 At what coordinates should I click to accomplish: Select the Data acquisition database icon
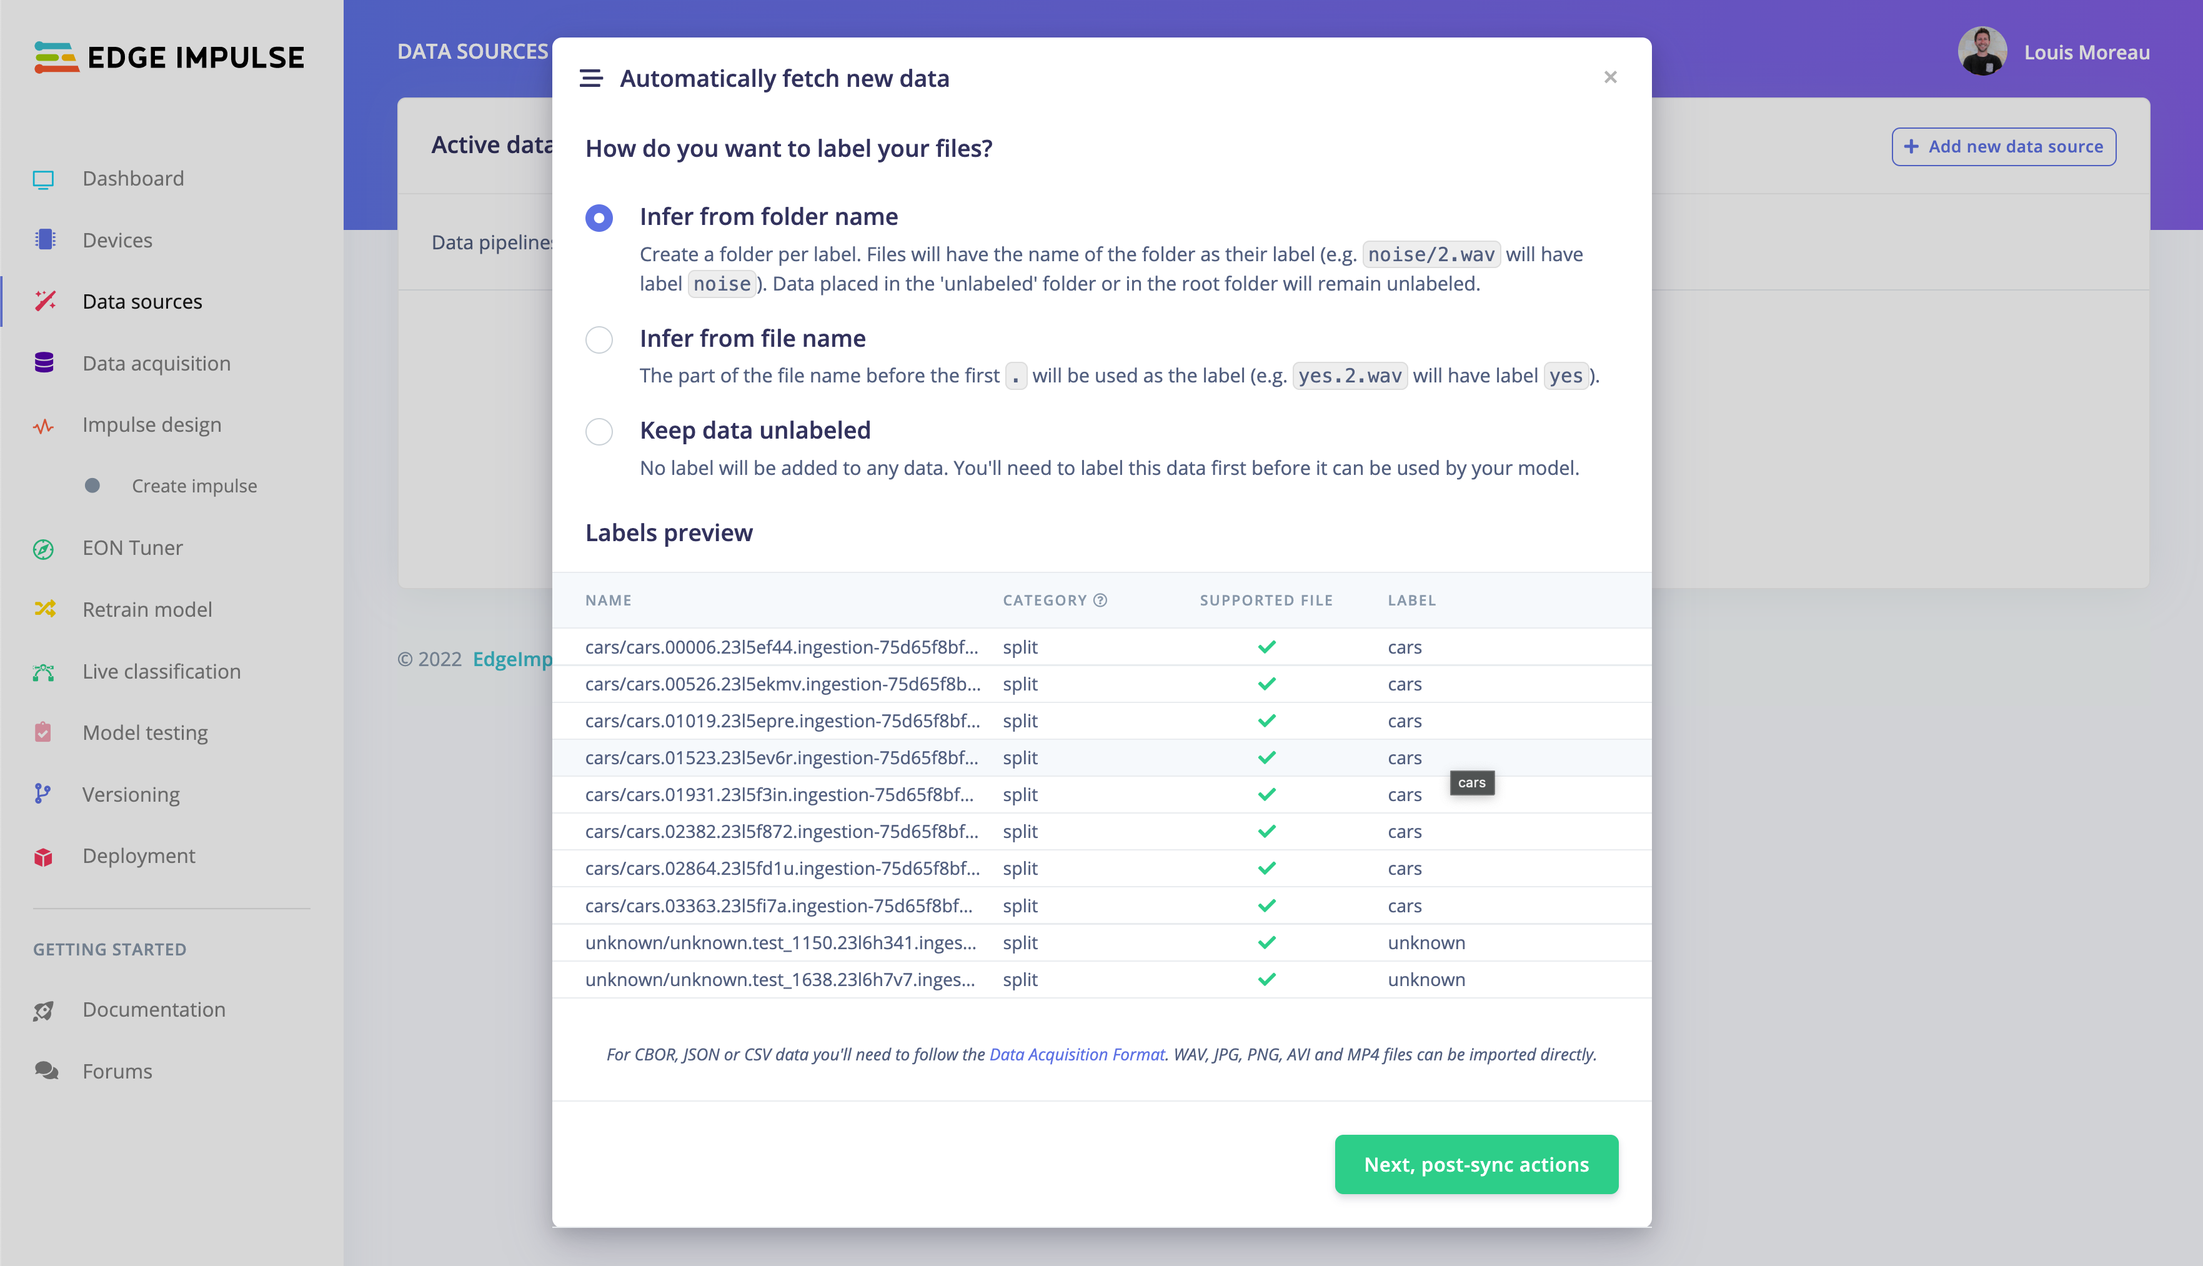[44, 362]
